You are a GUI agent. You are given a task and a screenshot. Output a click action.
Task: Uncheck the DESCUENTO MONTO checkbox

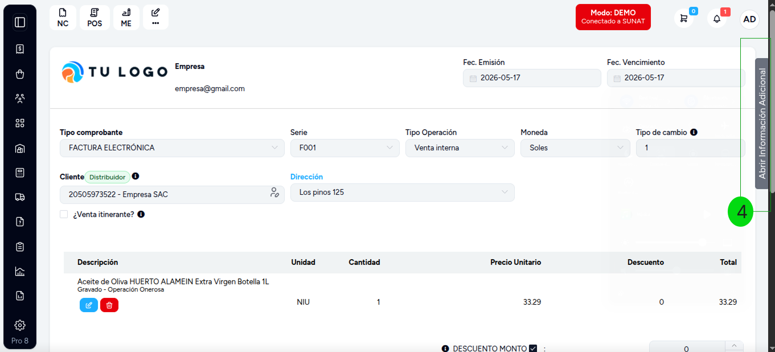(x=533, y=349)
